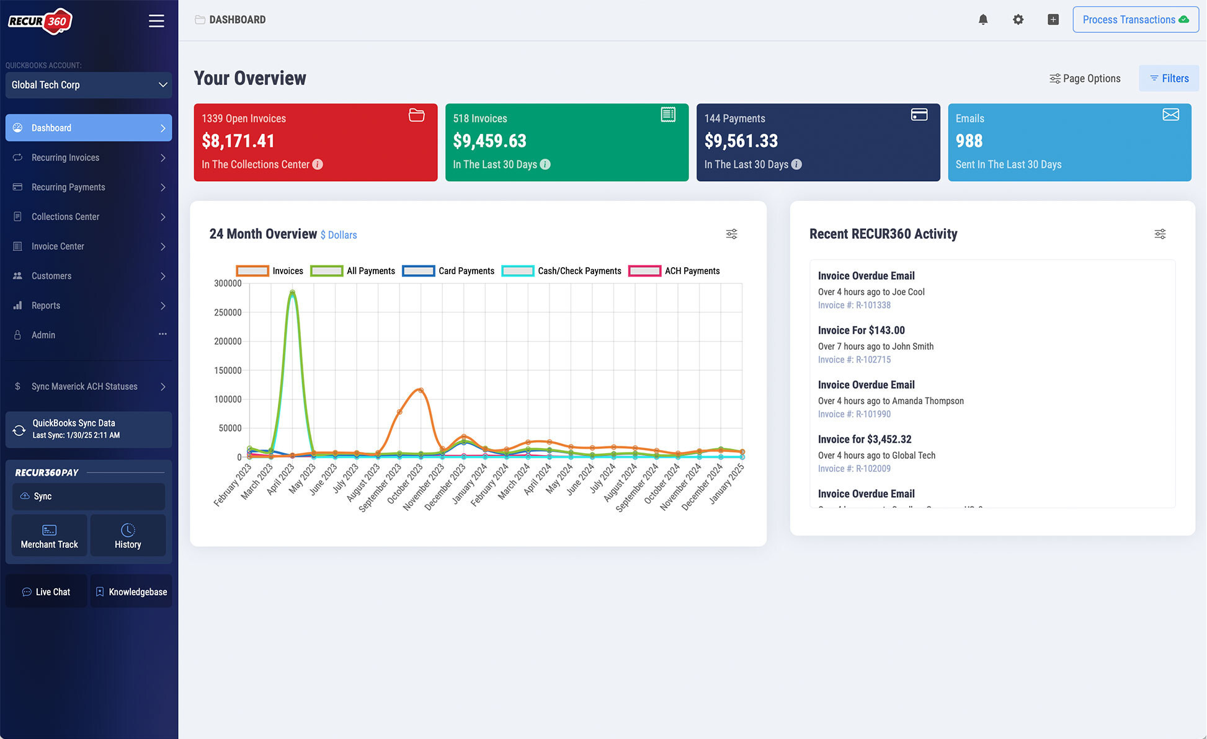
Task: Click the QuickBooks sync refresh icon
Action: (19, 430)
